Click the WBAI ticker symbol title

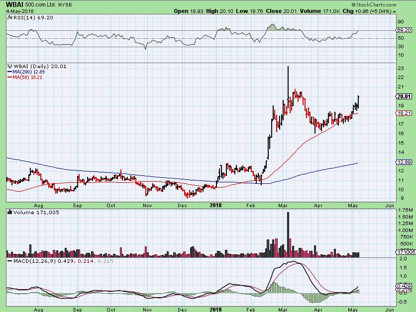click(x=14, y=4)
